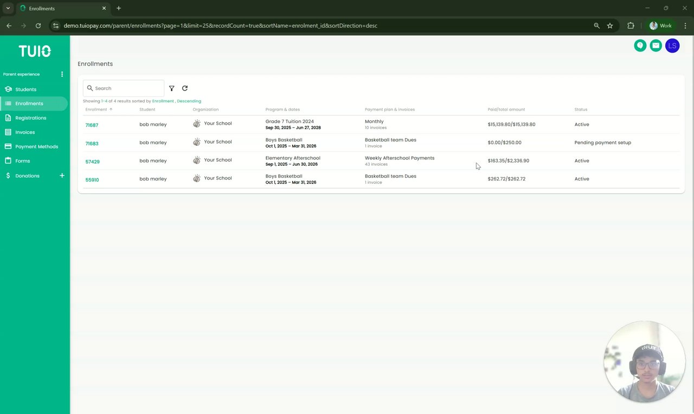Open the Work browser profile button

click(661, 25)
